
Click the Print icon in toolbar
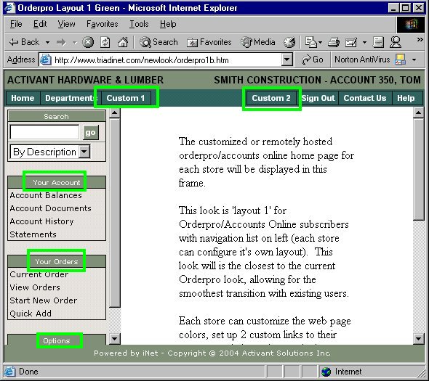click(x=334, y=42)
